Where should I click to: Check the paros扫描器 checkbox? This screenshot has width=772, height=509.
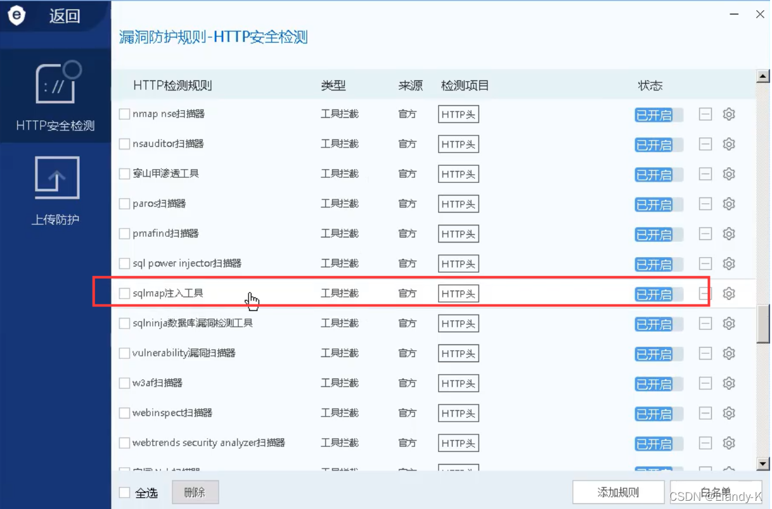click(x=124, y=204)
